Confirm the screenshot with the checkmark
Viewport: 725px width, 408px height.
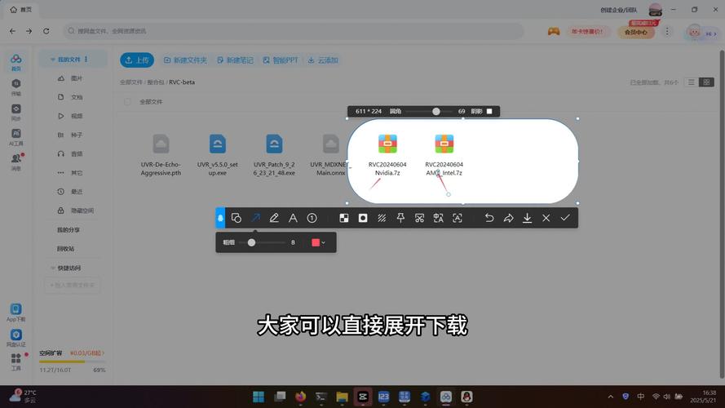pos(565,218)
